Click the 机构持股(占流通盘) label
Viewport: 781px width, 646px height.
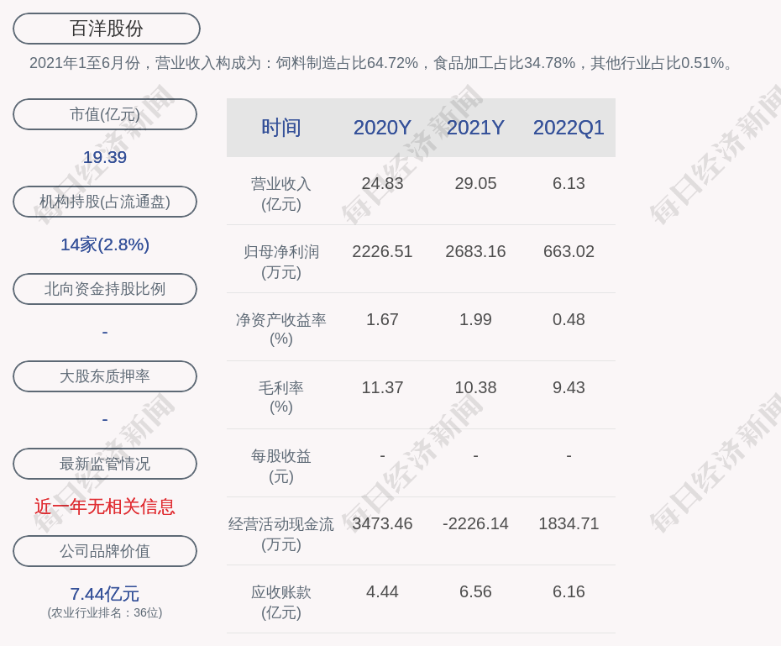point(105,202)
